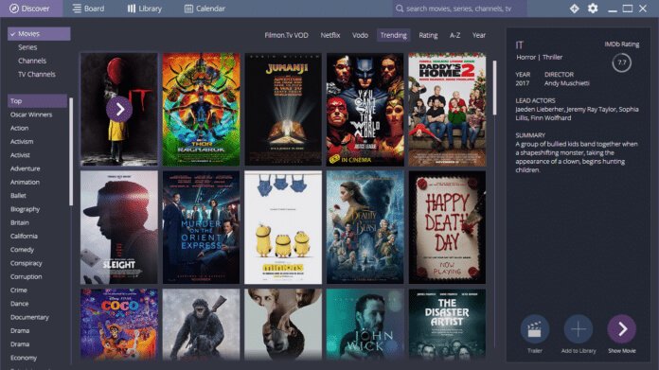
Task: Click the Trailer clapperboard icon
Action: [535, 329]
